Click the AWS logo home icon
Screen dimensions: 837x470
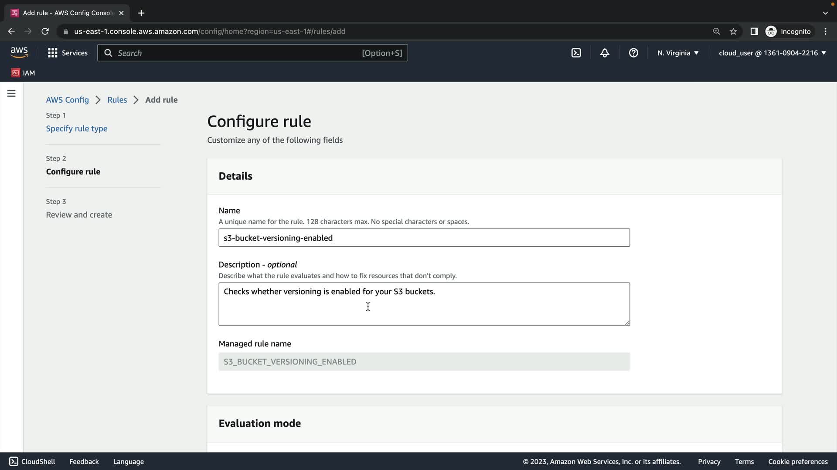pyautogui.click(x=19, y=53)
